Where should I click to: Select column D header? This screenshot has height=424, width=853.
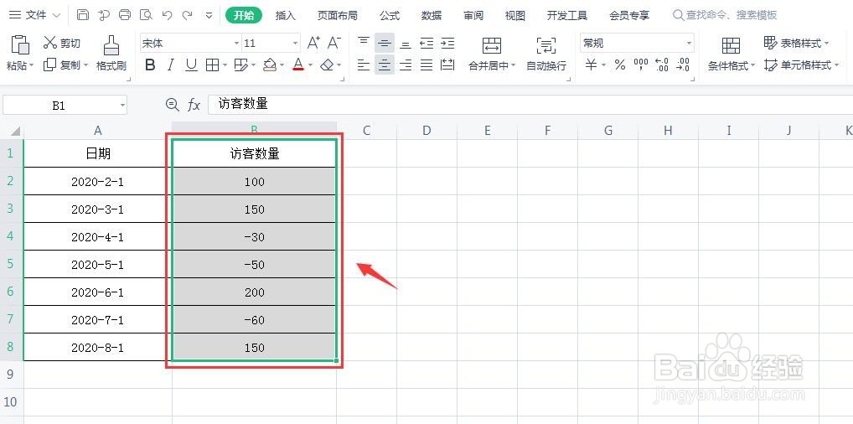[426, 130]
